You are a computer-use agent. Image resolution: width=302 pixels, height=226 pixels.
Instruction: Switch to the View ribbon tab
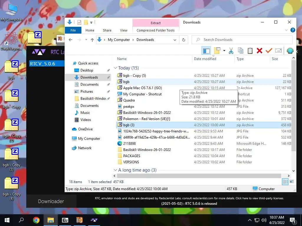(x=124, y=30)
